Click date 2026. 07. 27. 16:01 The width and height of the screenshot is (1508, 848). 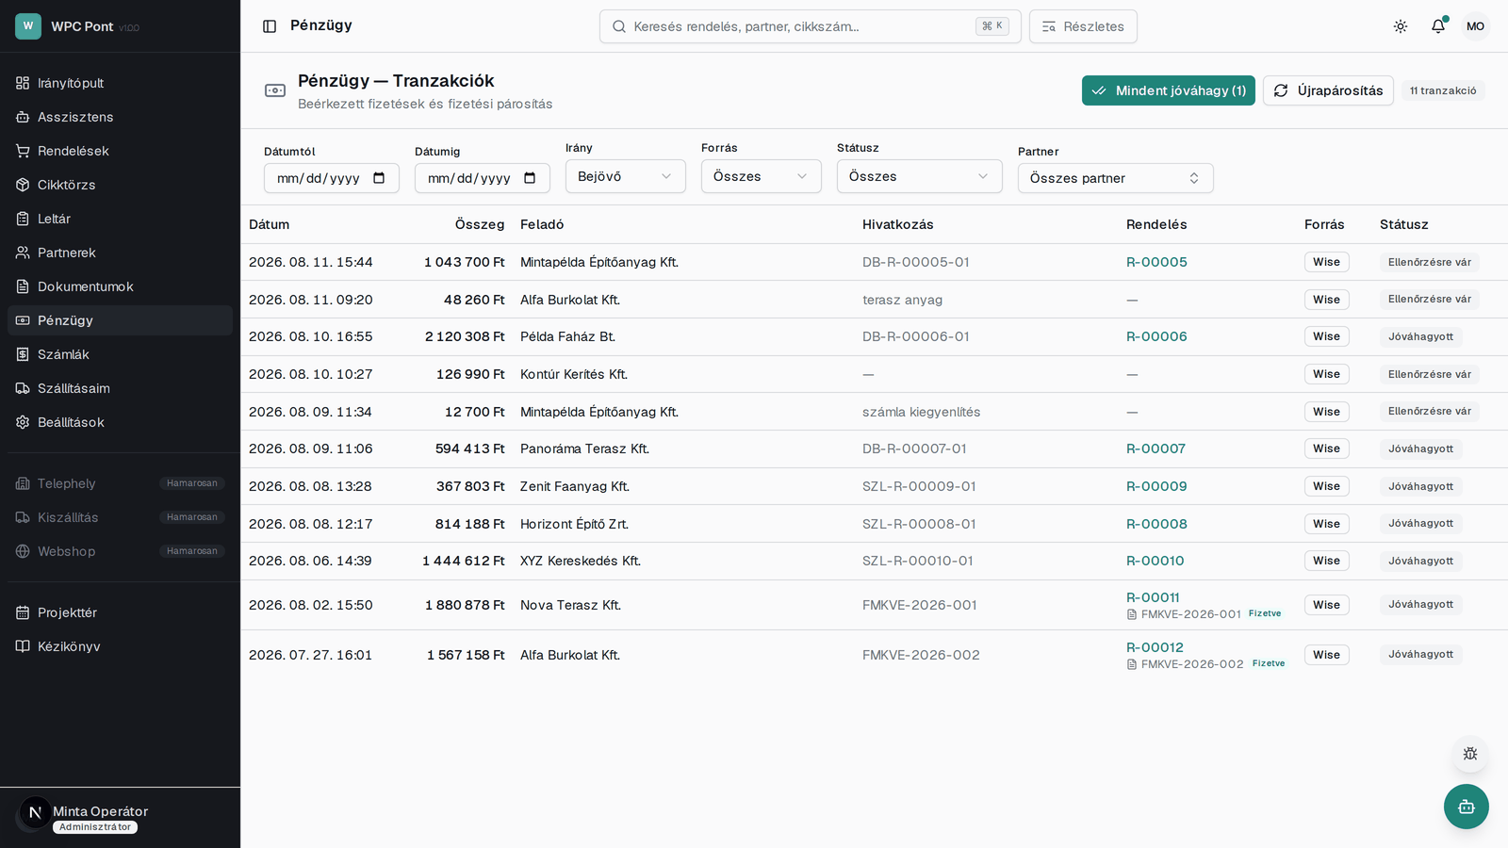coord(310,655)
